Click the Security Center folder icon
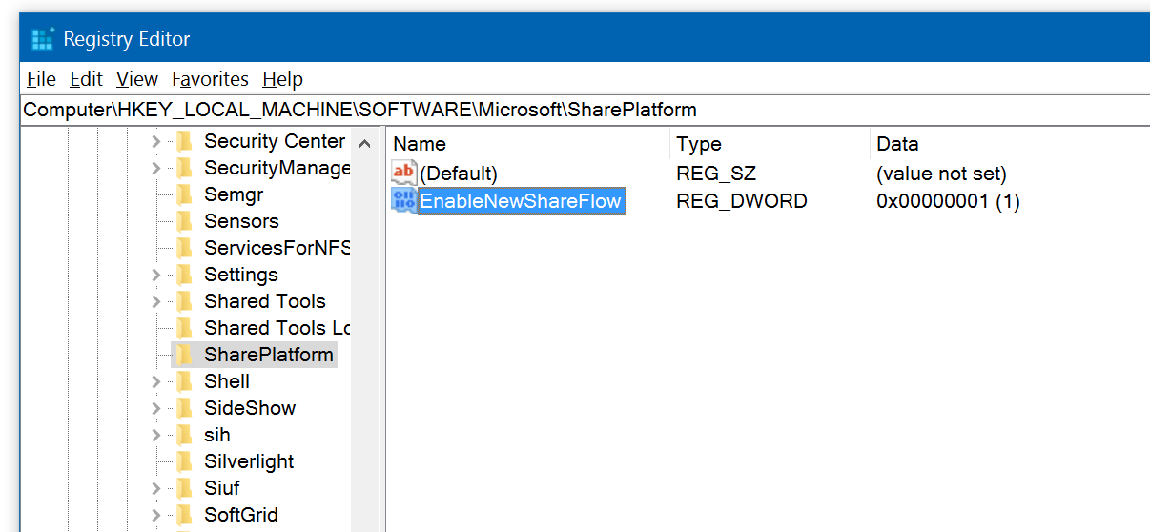This screenshot has width=1150, height=532. pos(184,141)
